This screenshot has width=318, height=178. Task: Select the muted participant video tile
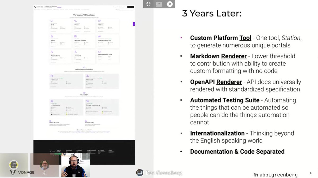pos(45,165)
